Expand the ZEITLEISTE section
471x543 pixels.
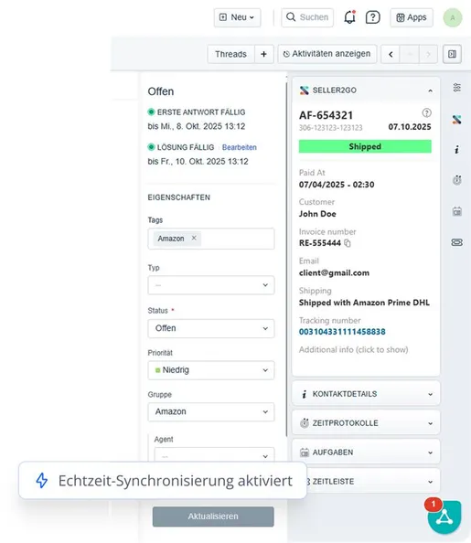[374, 482]
